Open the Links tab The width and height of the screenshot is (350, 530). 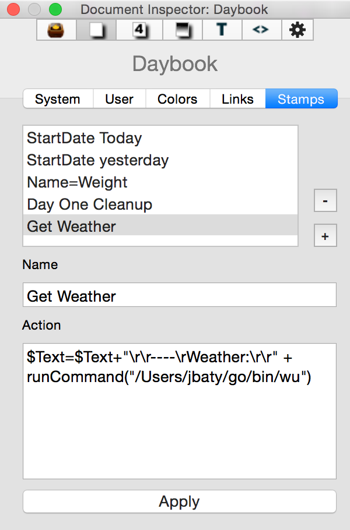pyautogui.click(x=237, y=99)
